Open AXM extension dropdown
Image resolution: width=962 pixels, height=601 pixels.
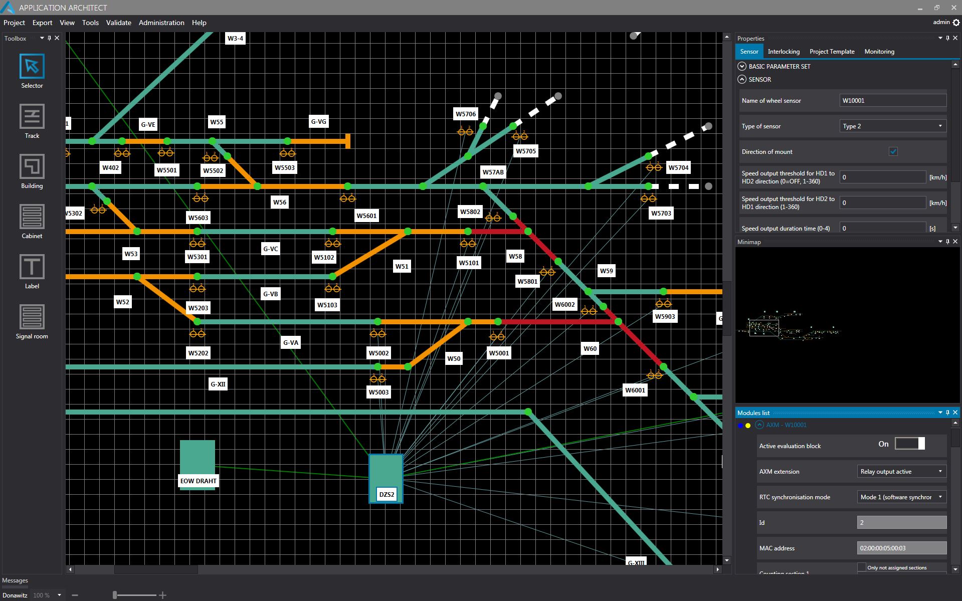pos(901,472)
